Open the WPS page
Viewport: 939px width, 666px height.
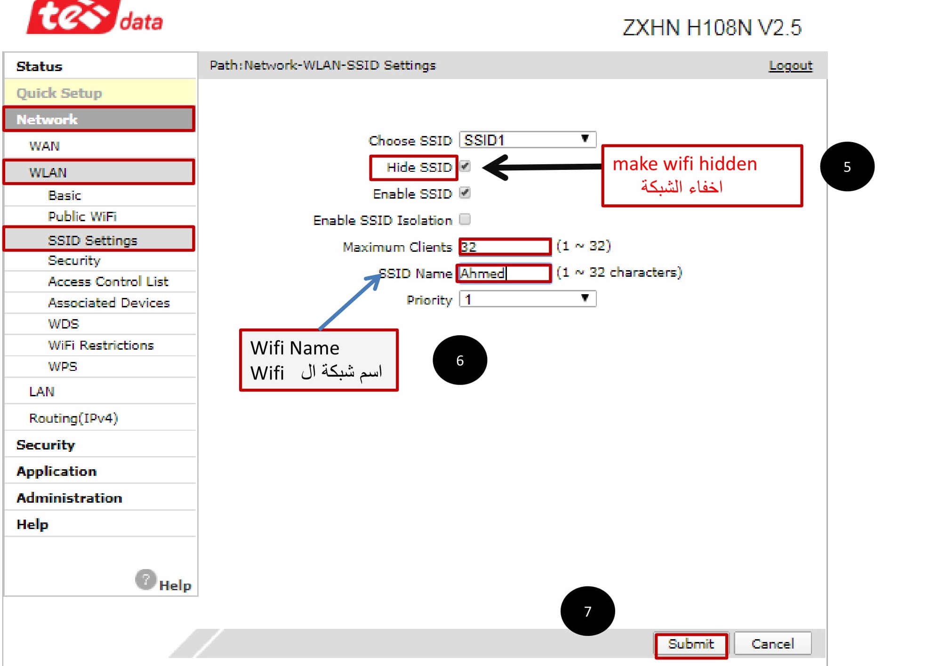point(100,366)
